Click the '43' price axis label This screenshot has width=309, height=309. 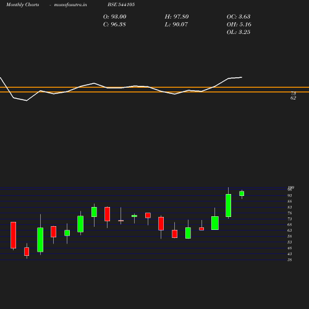click(290, 254)
